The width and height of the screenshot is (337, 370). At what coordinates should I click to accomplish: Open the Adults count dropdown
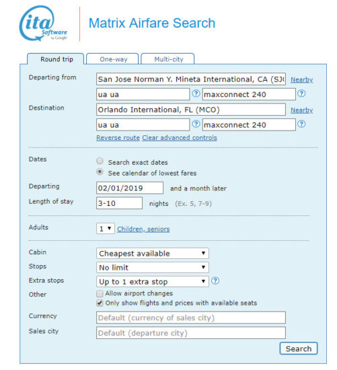click(105, 229)
